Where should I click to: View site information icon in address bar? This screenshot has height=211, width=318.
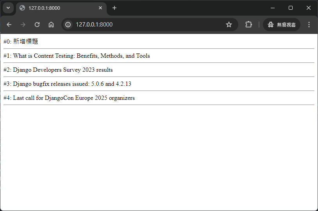point(68,25)
